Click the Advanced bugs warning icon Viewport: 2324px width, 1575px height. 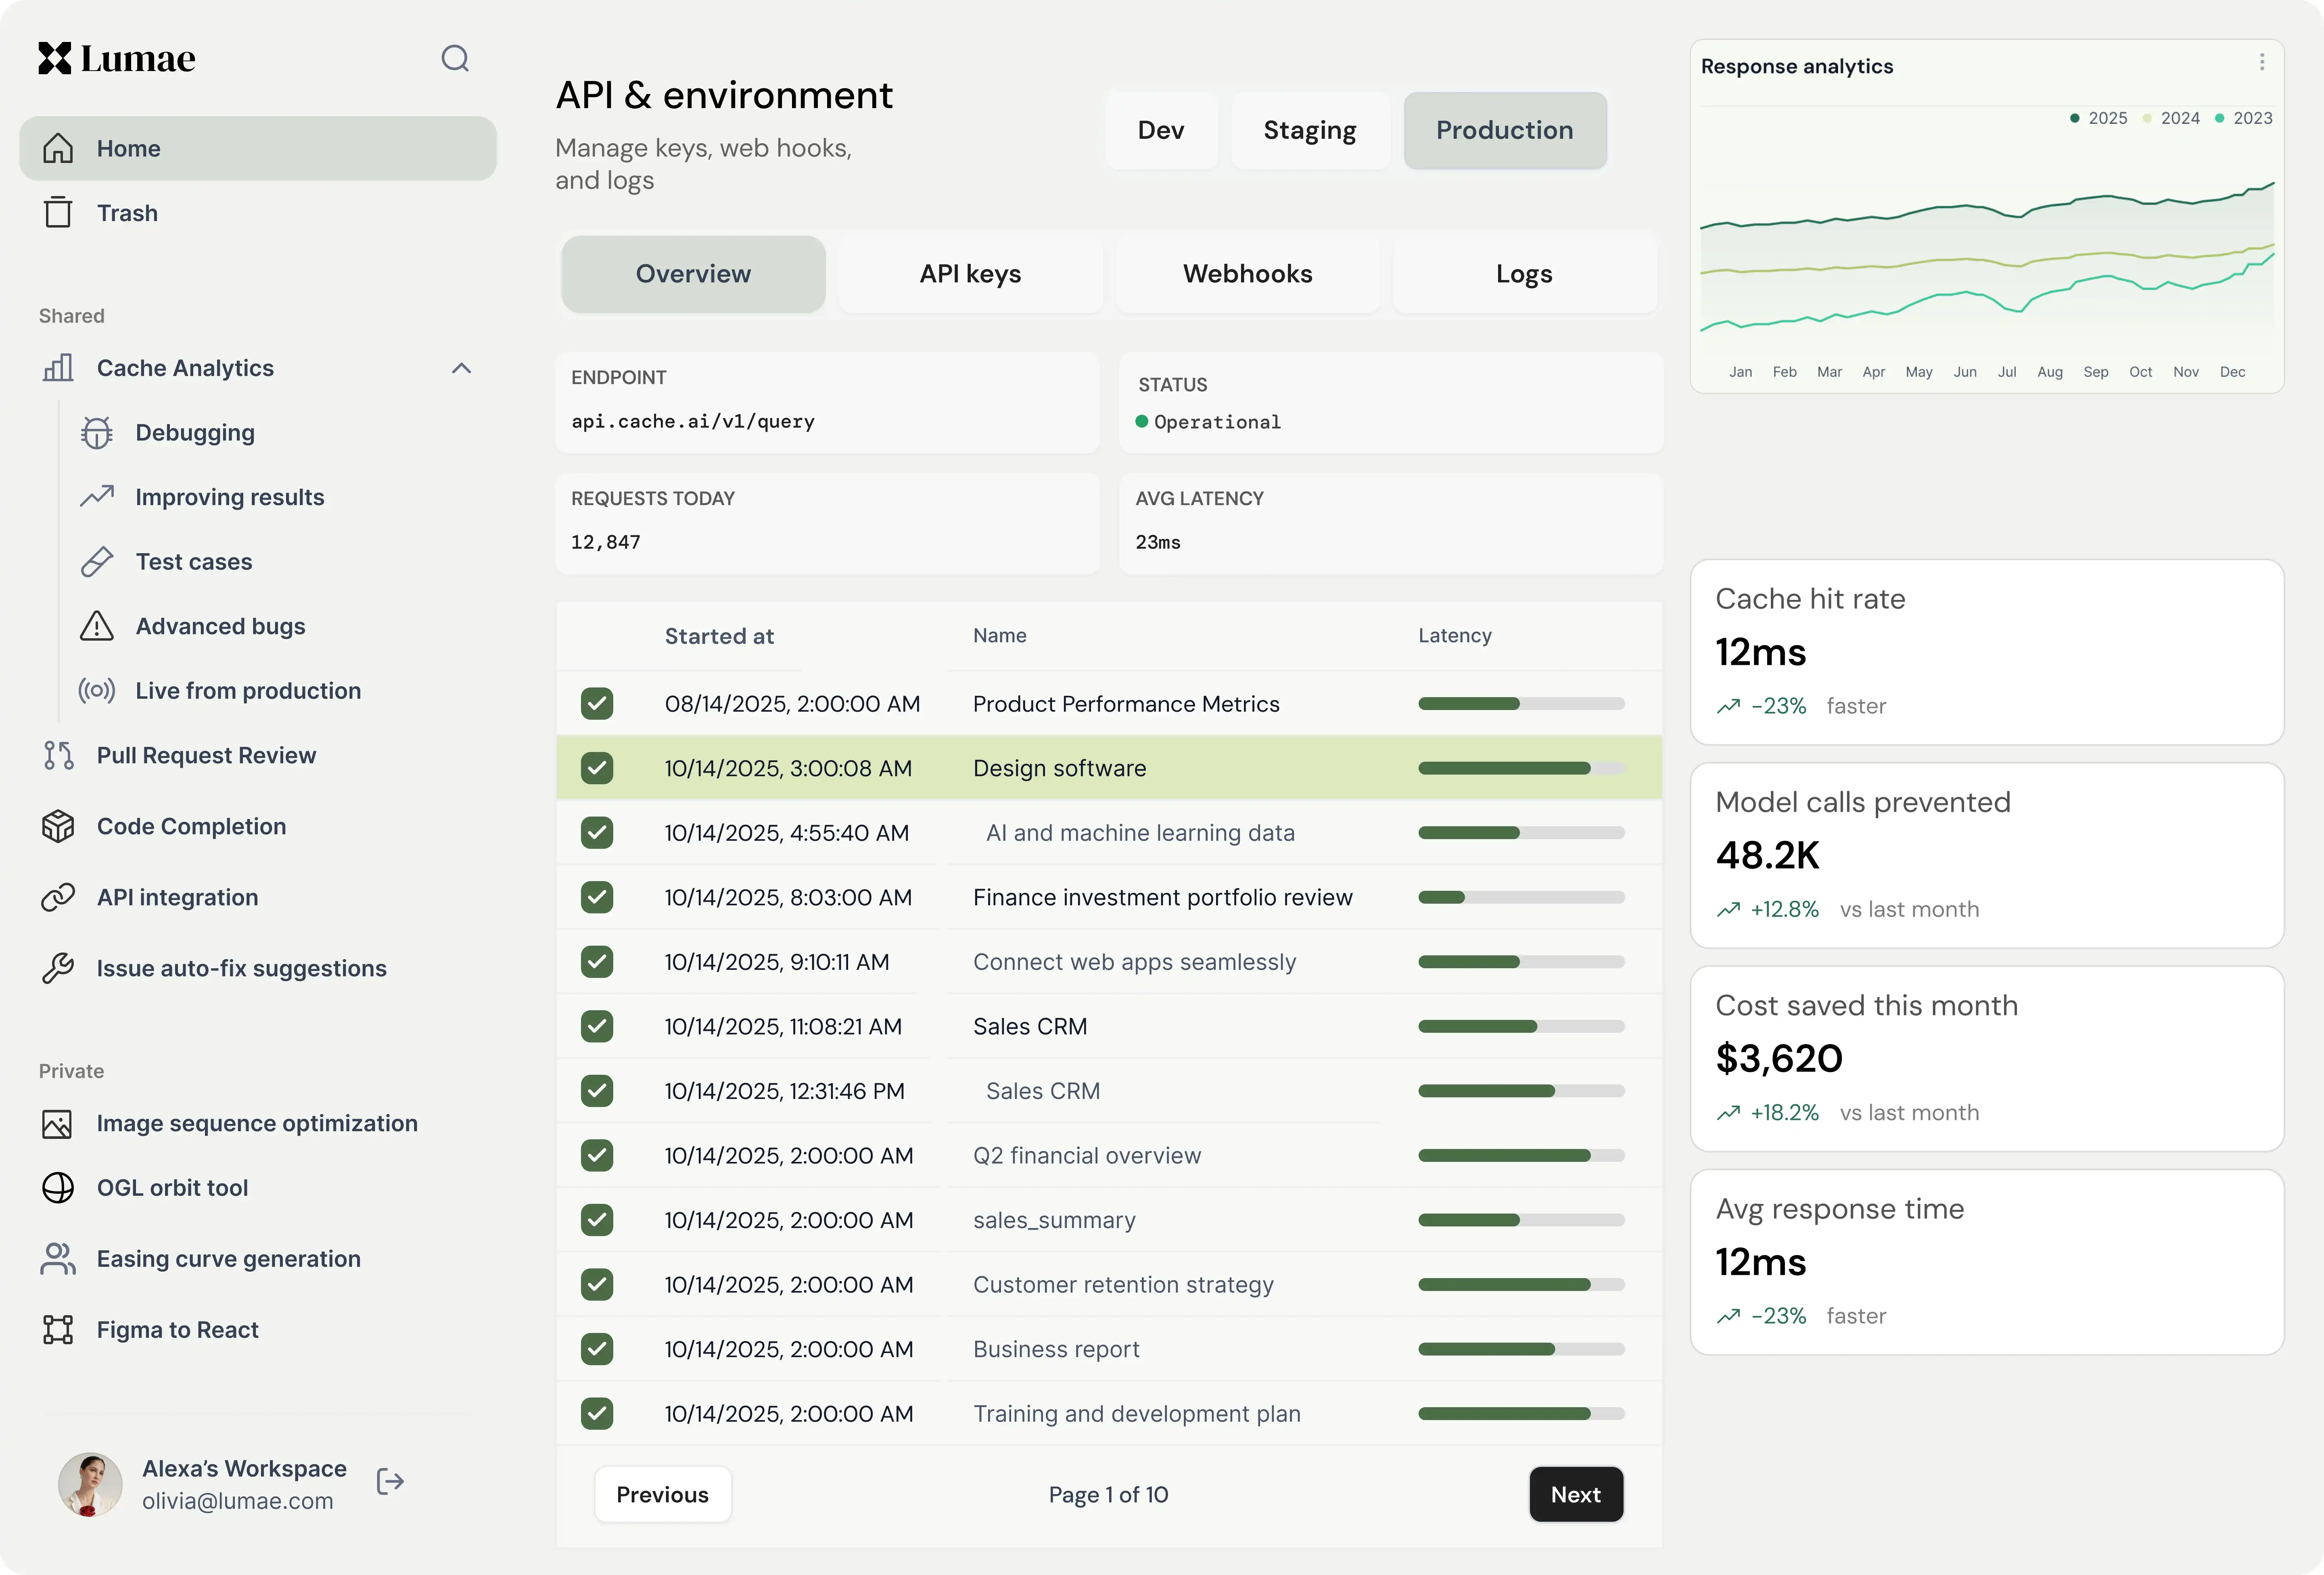(x=97, y=626)
